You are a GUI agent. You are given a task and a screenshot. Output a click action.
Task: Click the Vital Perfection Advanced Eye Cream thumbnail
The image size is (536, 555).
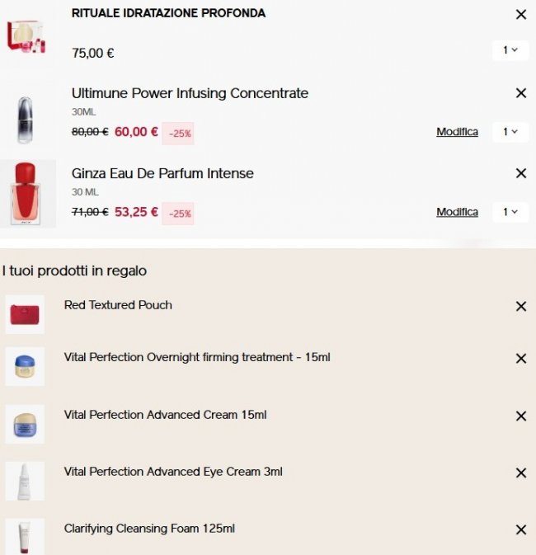(25, 481)
